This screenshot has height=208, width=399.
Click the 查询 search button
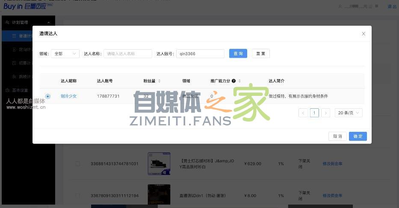tap(238, 53)
